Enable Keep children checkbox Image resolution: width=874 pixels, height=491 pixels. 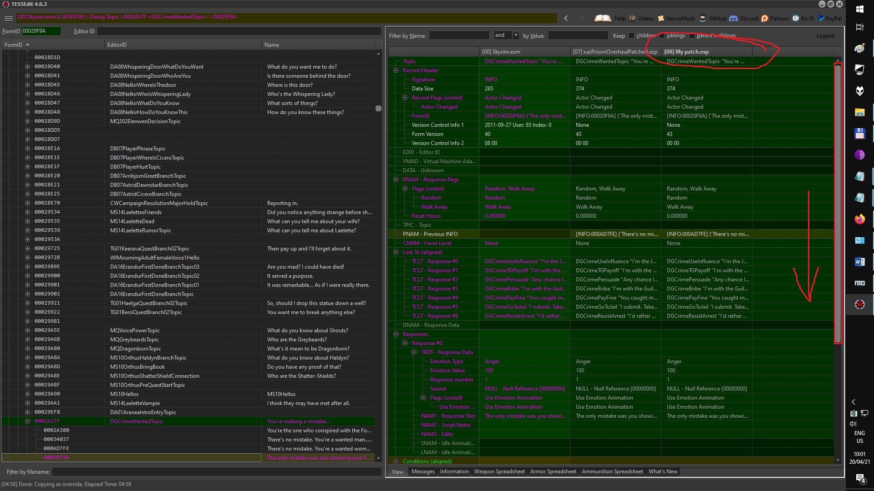click(x=631, y=35)
